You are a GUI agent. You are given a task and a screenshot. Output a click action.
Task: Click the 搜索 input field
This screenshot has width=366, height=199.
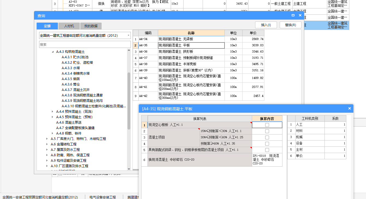(85, 44)
